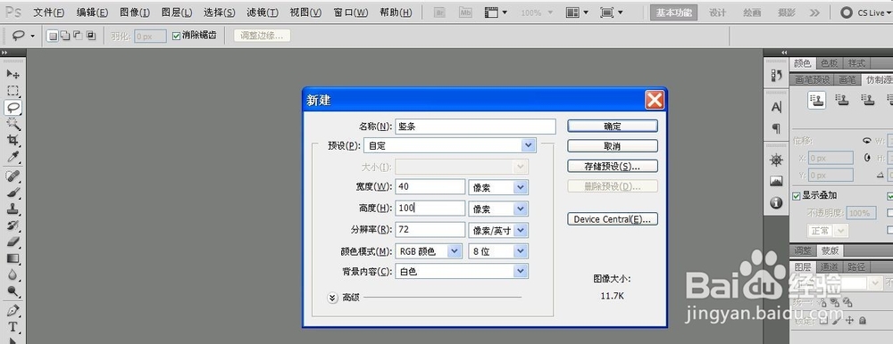The width and height of the screenshot is (893, 344).
Task: Show more workspaces via double-arrow button
Action: [x=815, y=12]
